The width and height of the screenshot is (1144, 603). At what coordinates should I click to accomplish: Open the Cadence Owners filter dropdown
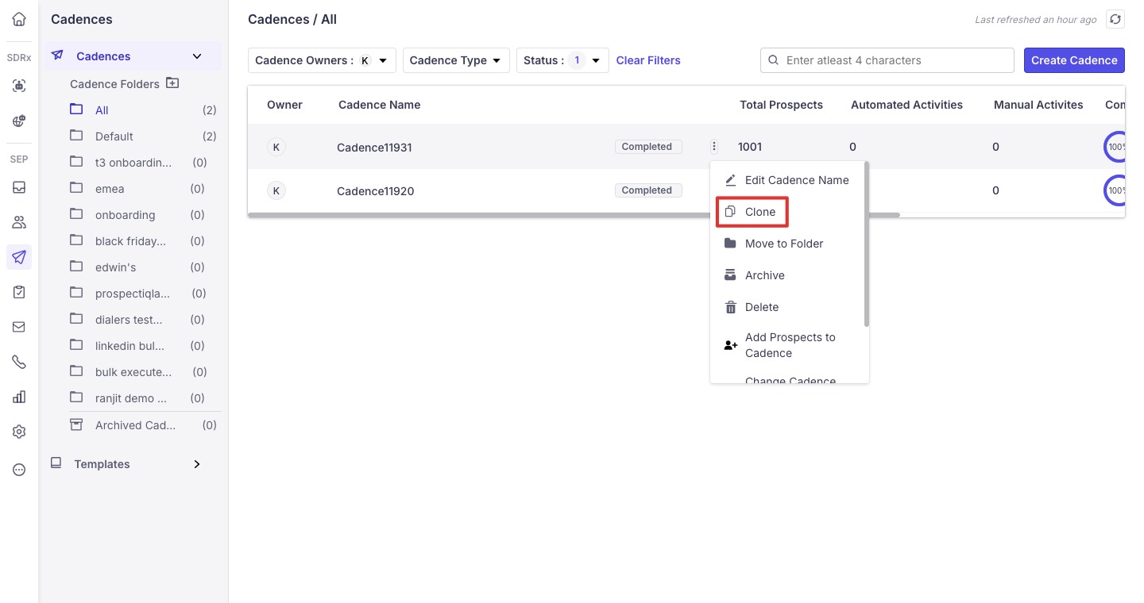pos(322,60)
